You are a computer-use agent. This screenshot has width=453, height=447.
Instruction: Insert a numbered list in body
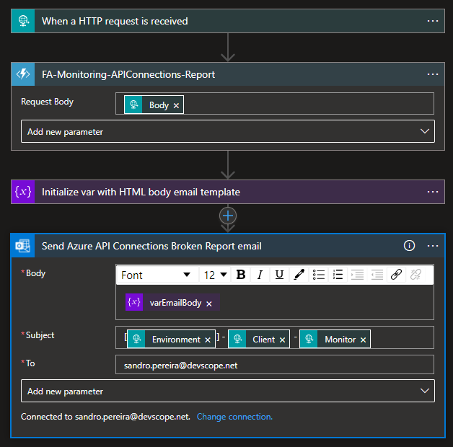click(x=338, y=275)
